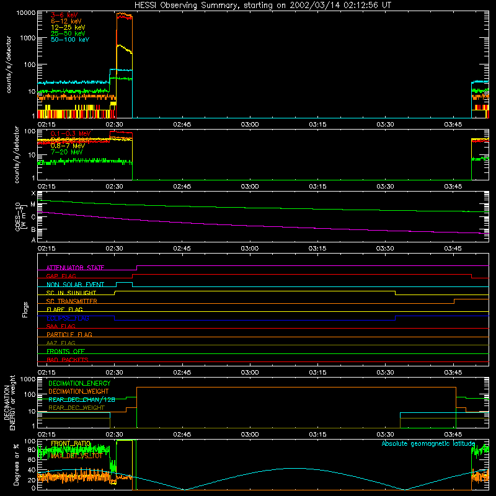Click the B class tick label

33,229
